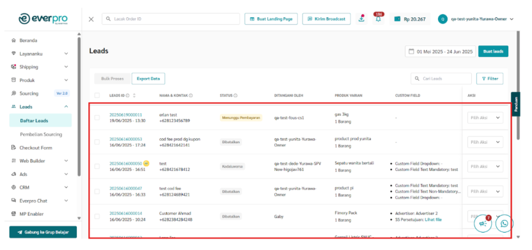
Task: Click Buat Landing Page button
Action: click(x=271, y=19)
